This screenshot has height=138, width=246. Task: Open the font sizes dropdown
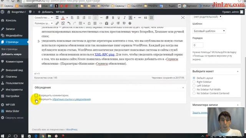point(43,23)
